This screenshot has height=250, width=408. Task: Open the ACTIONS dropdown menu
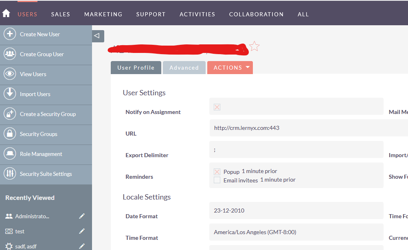point(230,67)
